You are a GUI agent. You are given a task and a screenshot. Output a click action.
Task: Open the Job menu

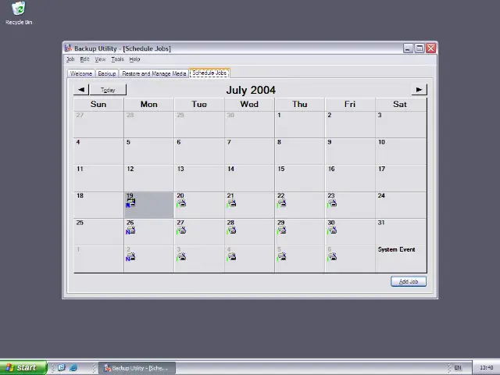click(70, 59)
